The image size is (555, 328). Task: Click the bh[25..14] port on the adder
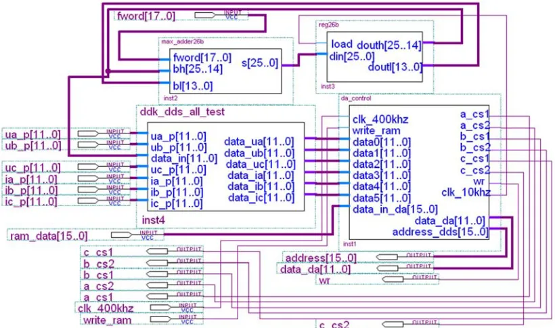click(x=198, y=68)
